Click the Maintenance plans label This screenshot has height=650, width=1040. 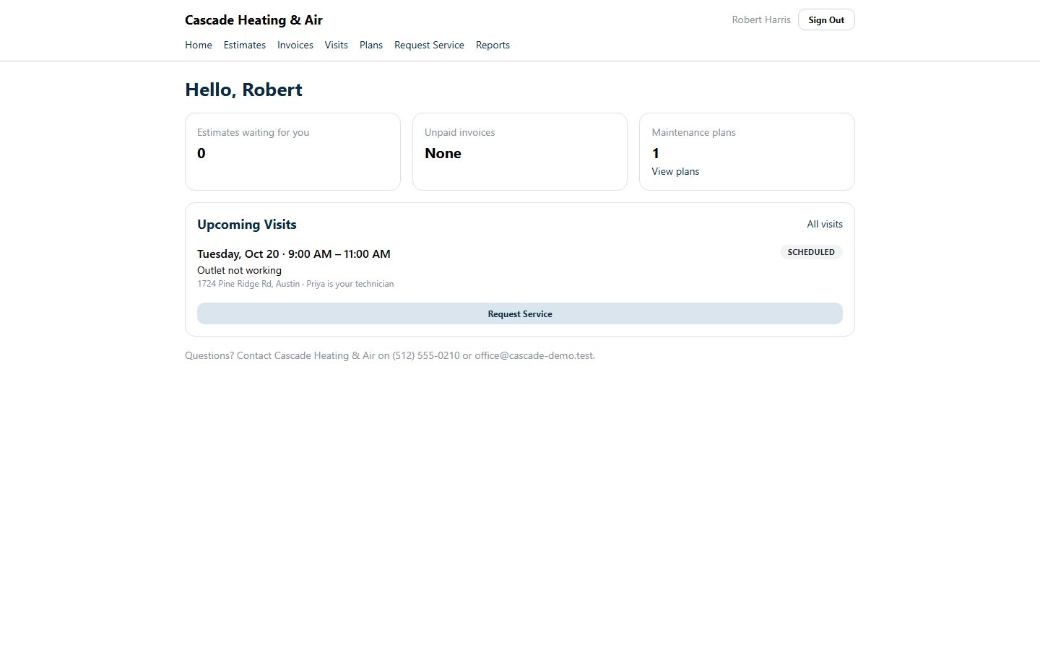click(x=693, y=132)
